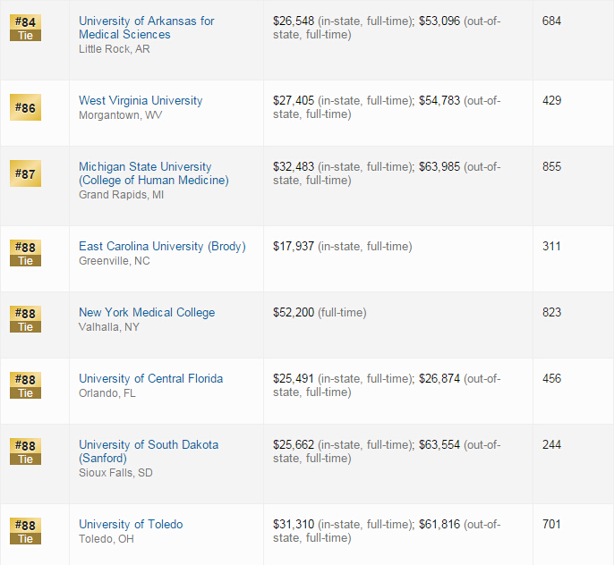The height and width of the screenshot is (565, 614).
Task: Click University of Toledo's #88 Tie badge
Action: [25, 531]
